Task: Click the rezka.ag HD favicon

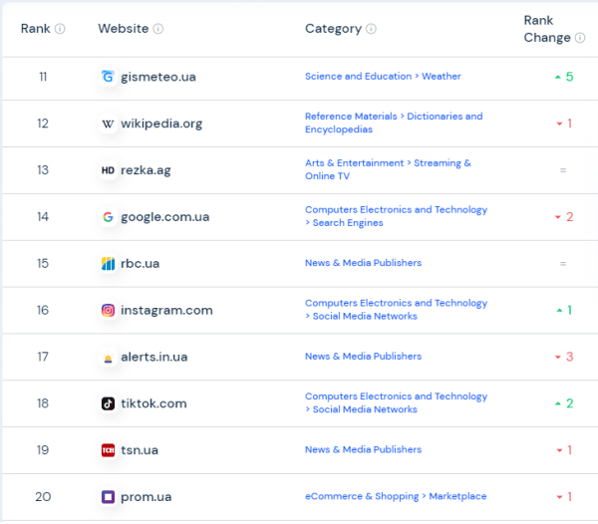Action: (x=108, y=170)
